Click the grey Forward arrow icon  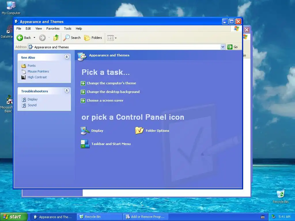42,38
